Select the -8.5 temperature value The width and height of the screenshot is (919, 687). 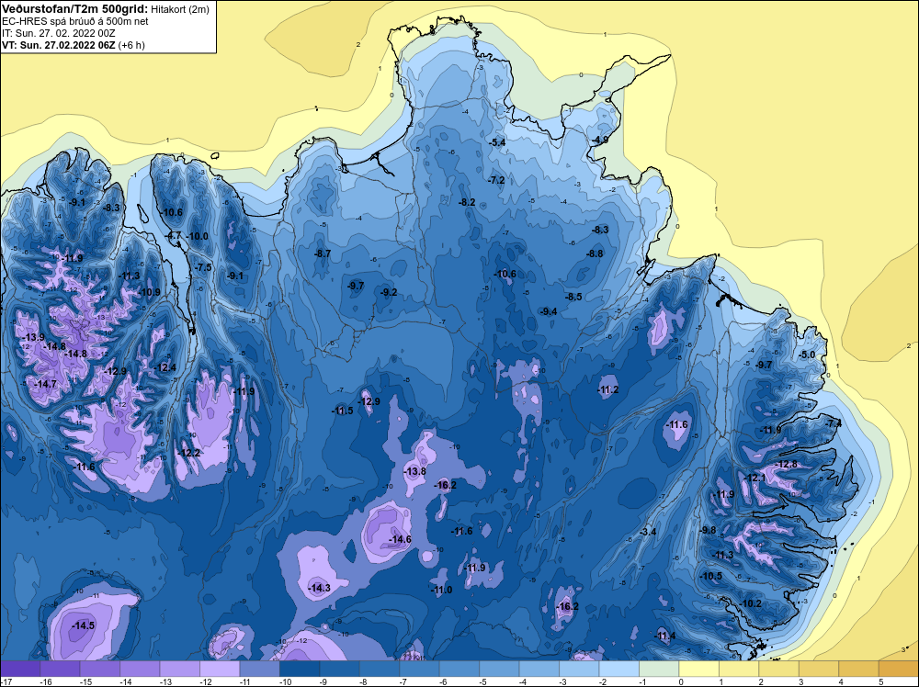(573, 297)
